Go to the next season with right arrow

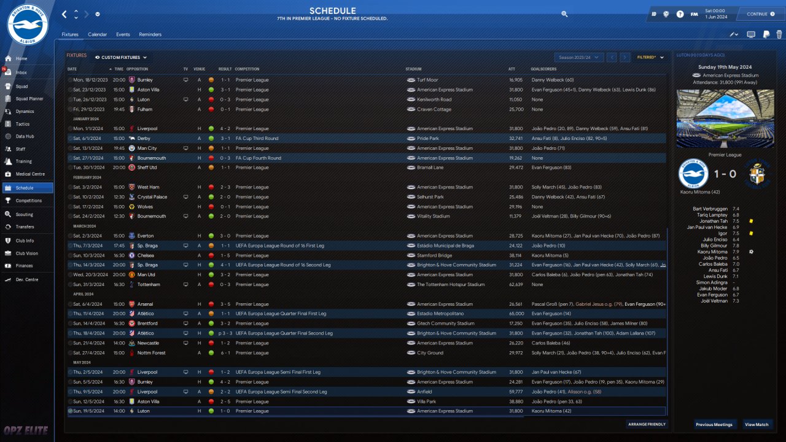coord(625,57)
